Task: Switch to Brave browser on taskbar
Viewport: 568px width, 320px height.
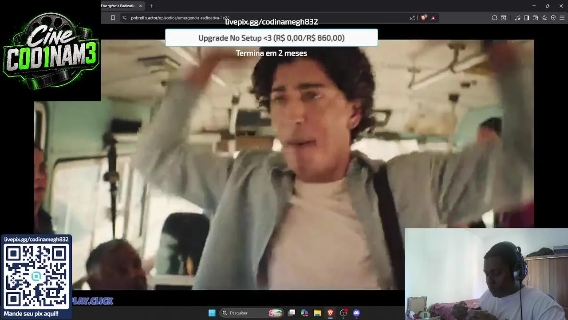Action: tap(330, 313)
